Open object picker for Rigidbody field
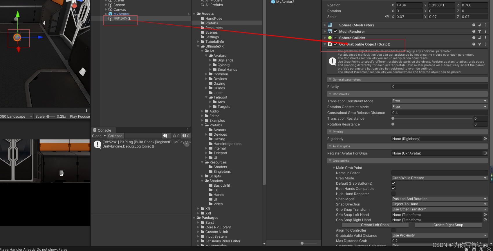Image resolution: width=493 pixels, height=251 pixels. click(485, 139)
